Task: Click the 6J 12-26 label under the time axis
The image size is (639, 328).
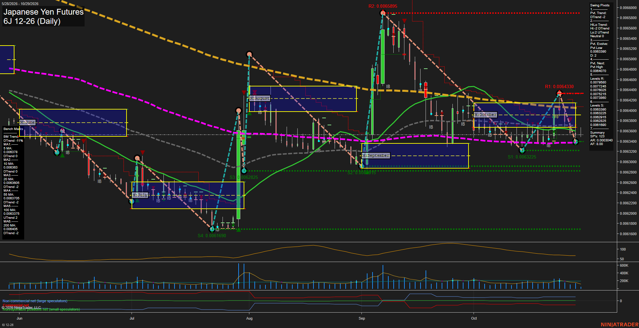Action: click(x=8, y=325)
